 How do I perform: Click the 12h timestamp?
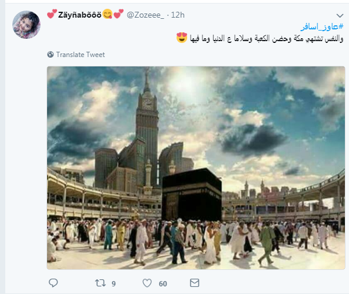click(x=178, y=15)
